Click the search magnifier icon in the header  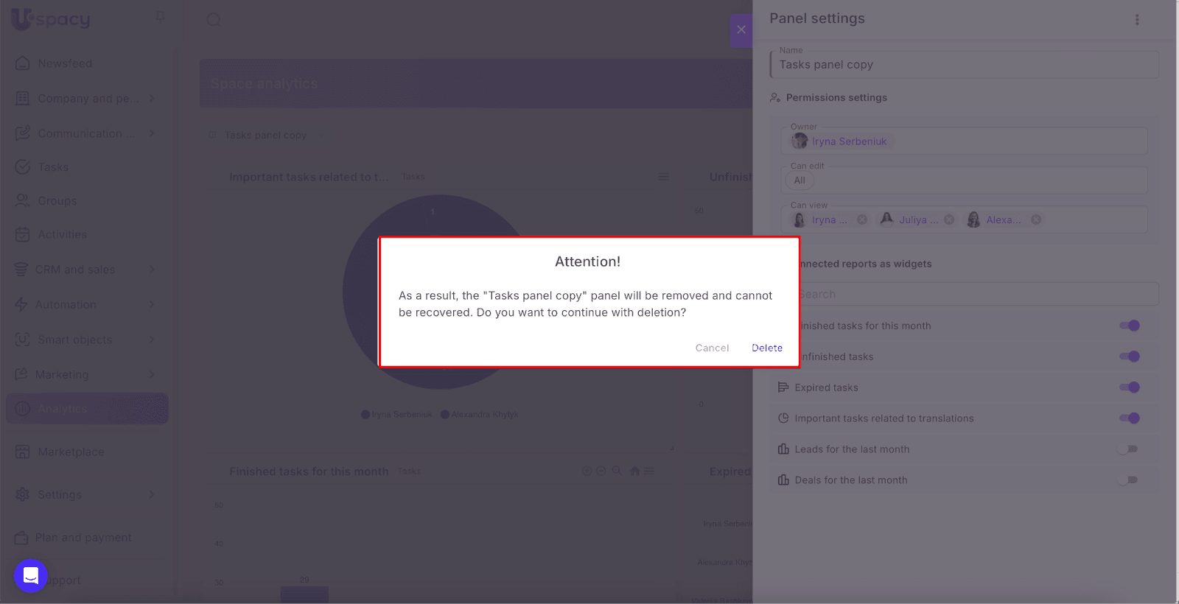(214, 20)
